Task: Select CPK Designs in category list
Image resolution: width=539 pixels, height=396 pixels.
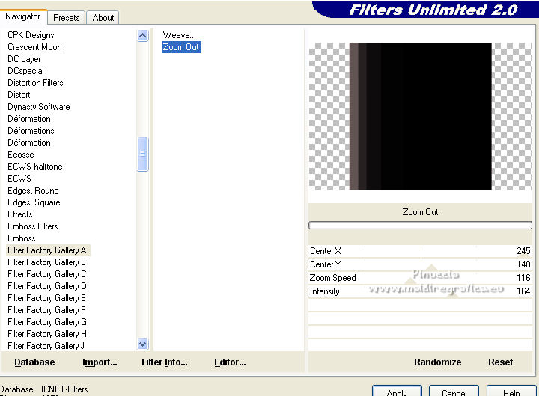Action: [31, 35]
